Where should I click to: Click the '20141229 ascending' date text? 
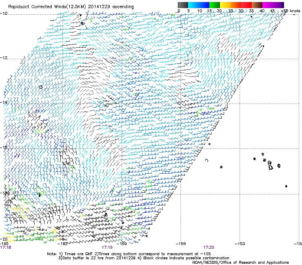point(111,7)
